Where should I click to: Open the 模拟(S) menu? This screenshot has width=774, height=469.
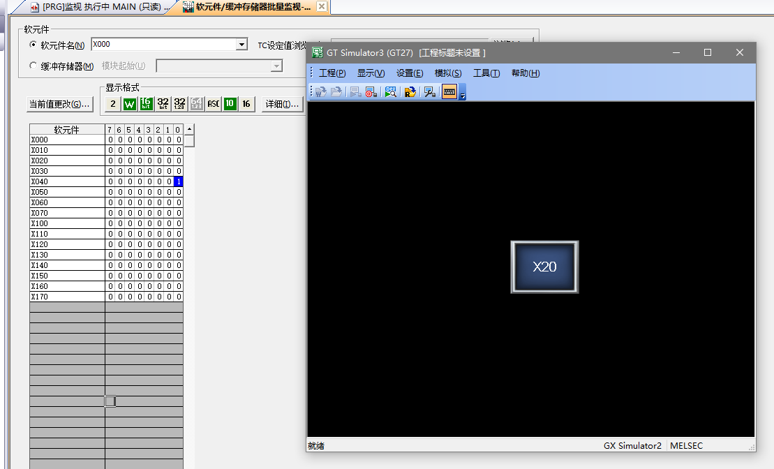point(447,73)
